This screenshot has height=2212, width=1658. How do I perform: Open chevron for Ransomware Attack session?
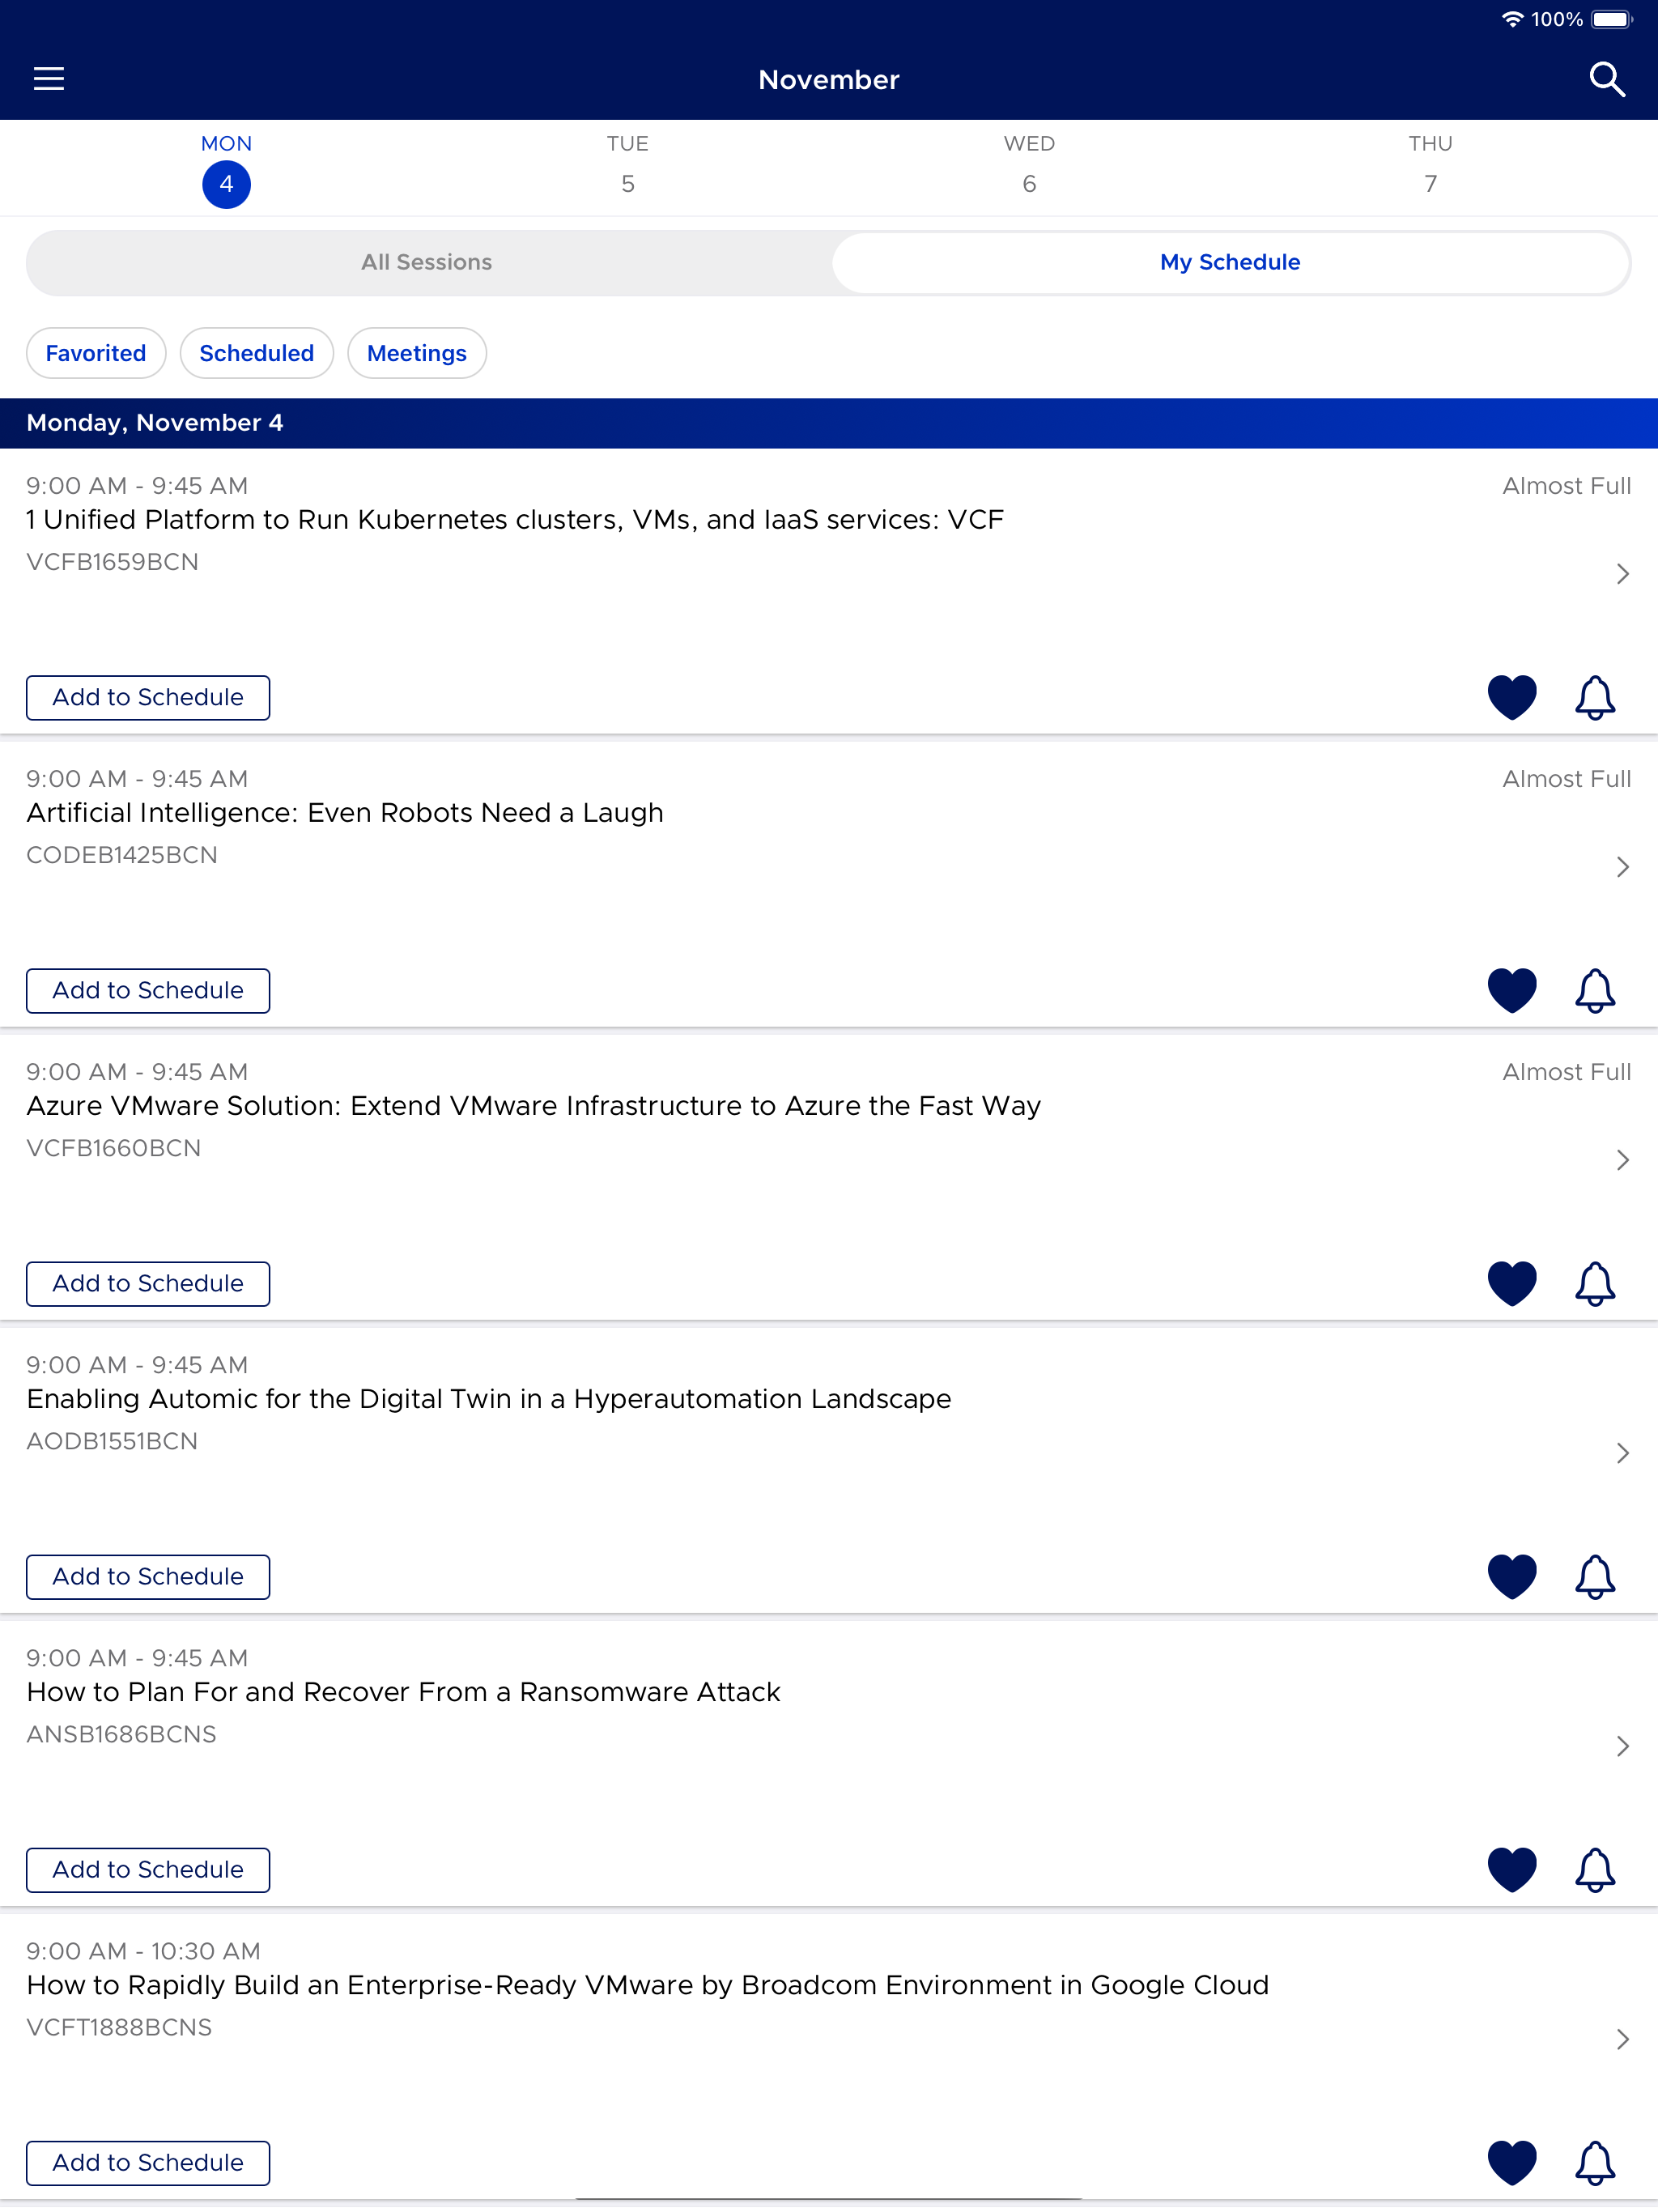click(1622, 1746)
